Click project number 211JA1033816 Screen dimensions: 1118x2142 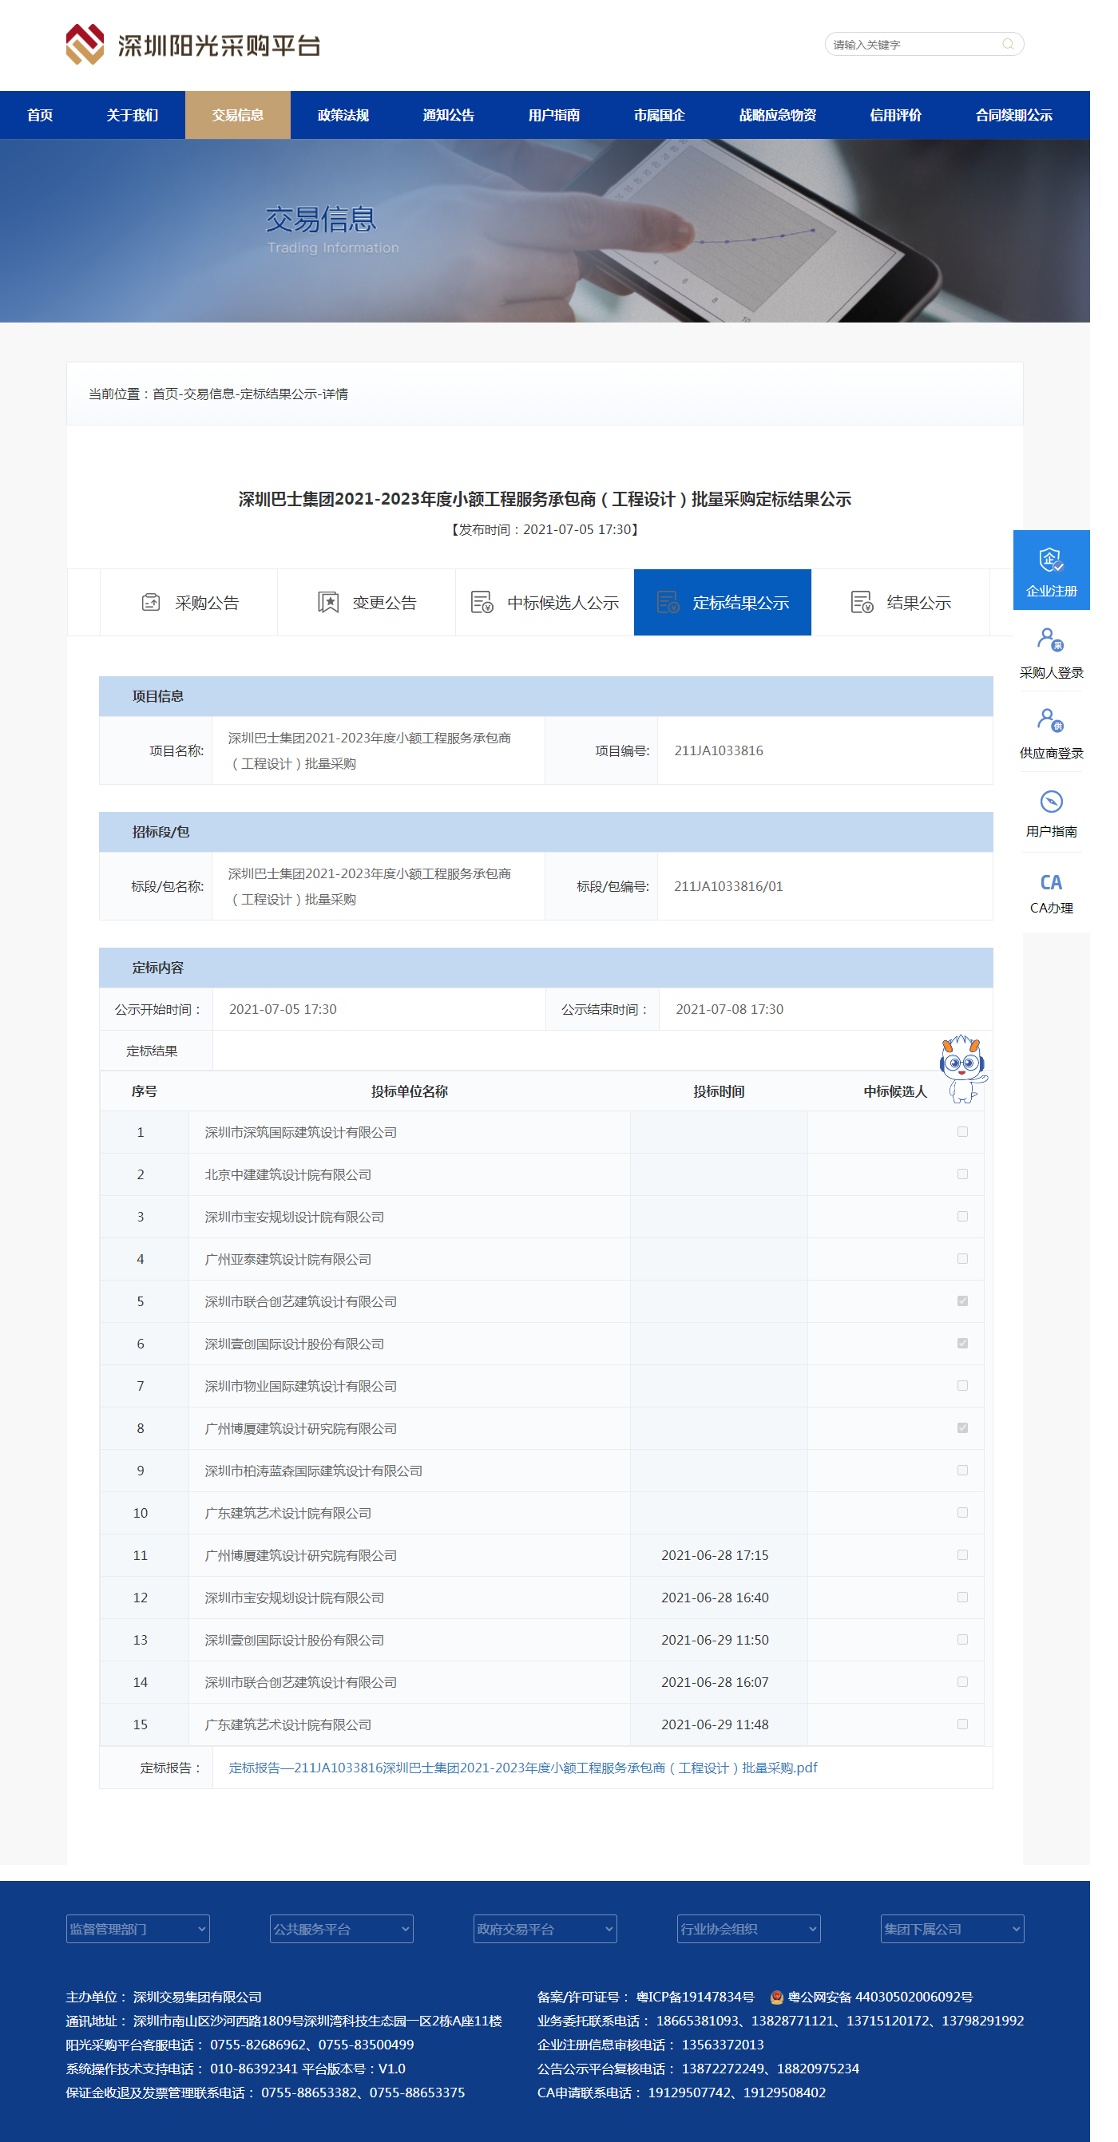point(719,750)
